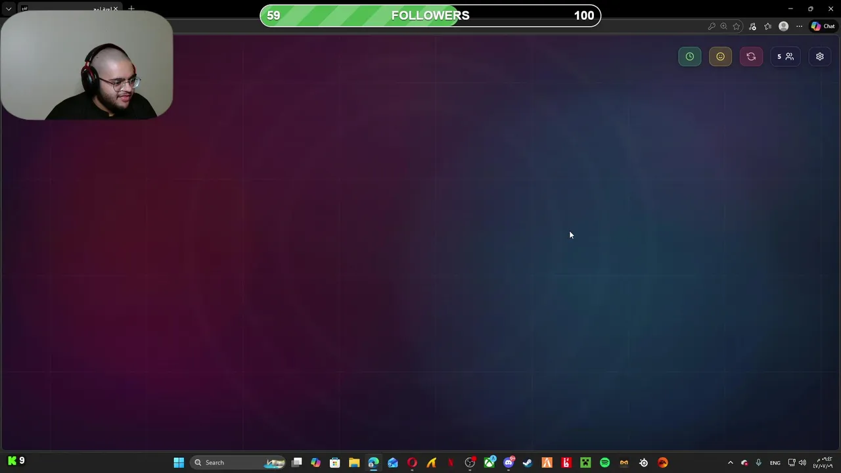Viewport: 841px width, 473px height.
Task: Open Discord from the taskbar
Action: pyautogui.click(x=509, y=462)
